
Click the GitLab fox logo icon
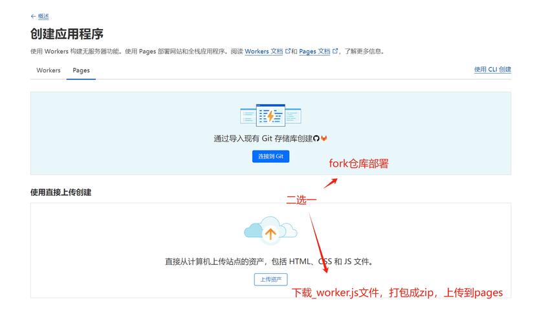point(324,138)
